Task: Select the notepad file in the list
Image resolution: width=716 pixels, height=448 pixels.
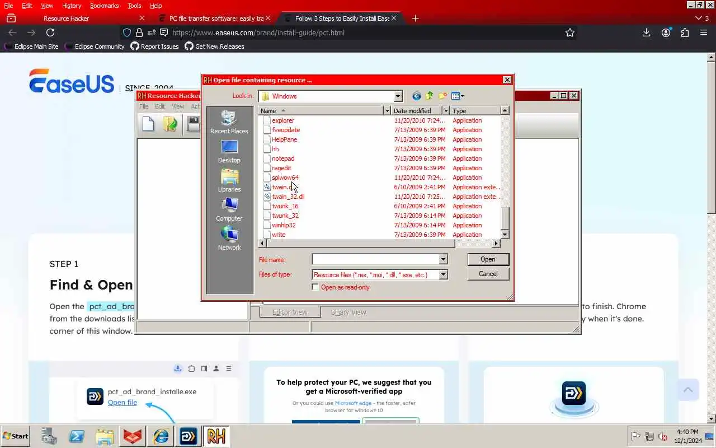Action: pyautogui.click(x=283, y=158)
